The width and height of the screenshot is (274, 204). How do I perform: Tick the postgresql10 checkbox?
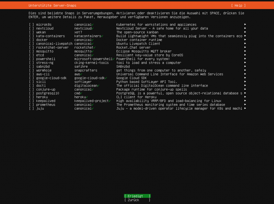32,93
